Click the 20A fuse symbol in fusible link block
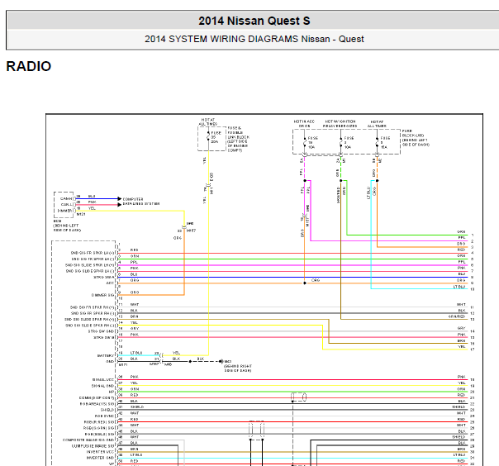Image resolution: width=499 pixels, height=466 pixels. [208, 137]
